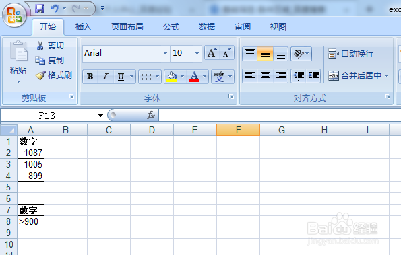Select row 8 header
Screen dimensions: 401x255
pos(9,221)
